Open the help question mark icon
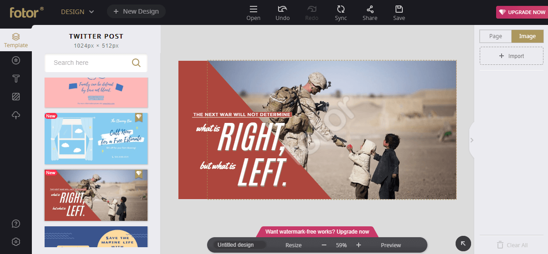 [x=16, y=223]
